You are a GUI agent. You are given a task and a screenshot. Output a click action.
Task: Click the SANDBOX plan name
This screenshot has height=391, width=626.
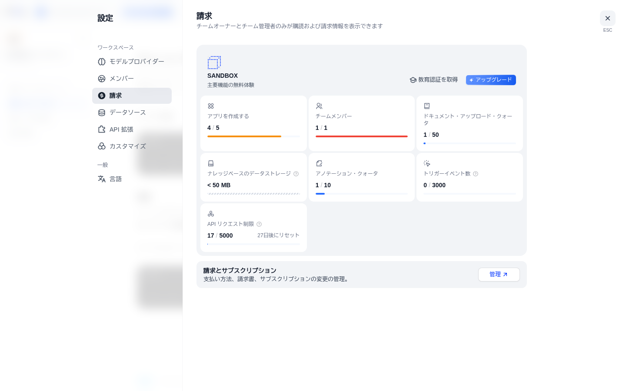point(223,76)
